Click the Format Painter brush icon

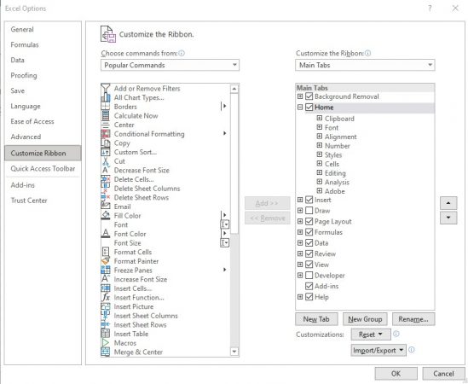(106, 261)
